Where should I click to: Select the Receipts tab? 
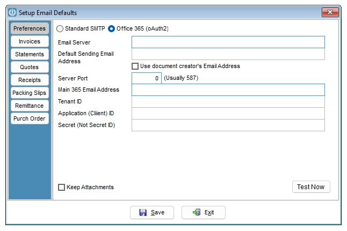pyautogui.click(x=30, y=80)
